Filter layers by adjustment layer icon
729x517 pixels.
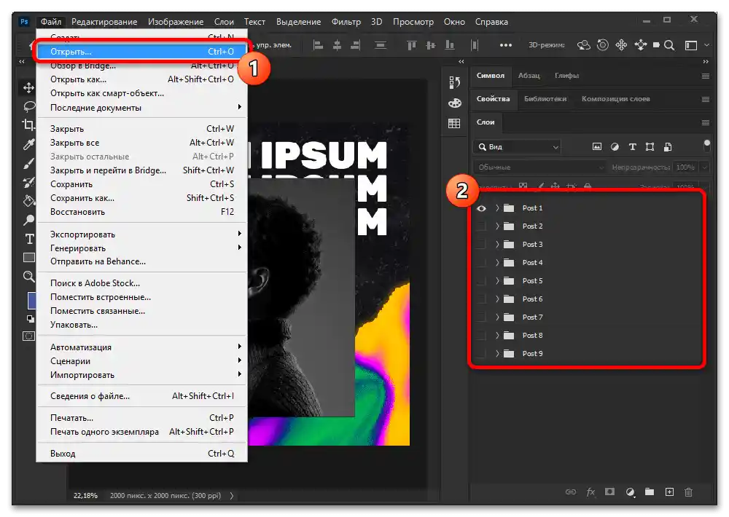point(615,147)
